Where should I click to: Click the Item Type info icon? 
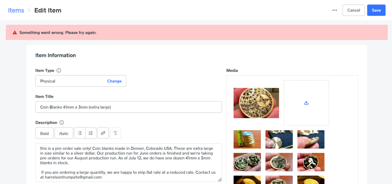tap(59, 71)
